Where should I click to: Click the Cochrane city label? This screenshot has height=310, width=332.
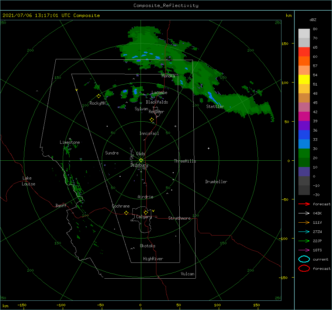[x=121, y=206]
